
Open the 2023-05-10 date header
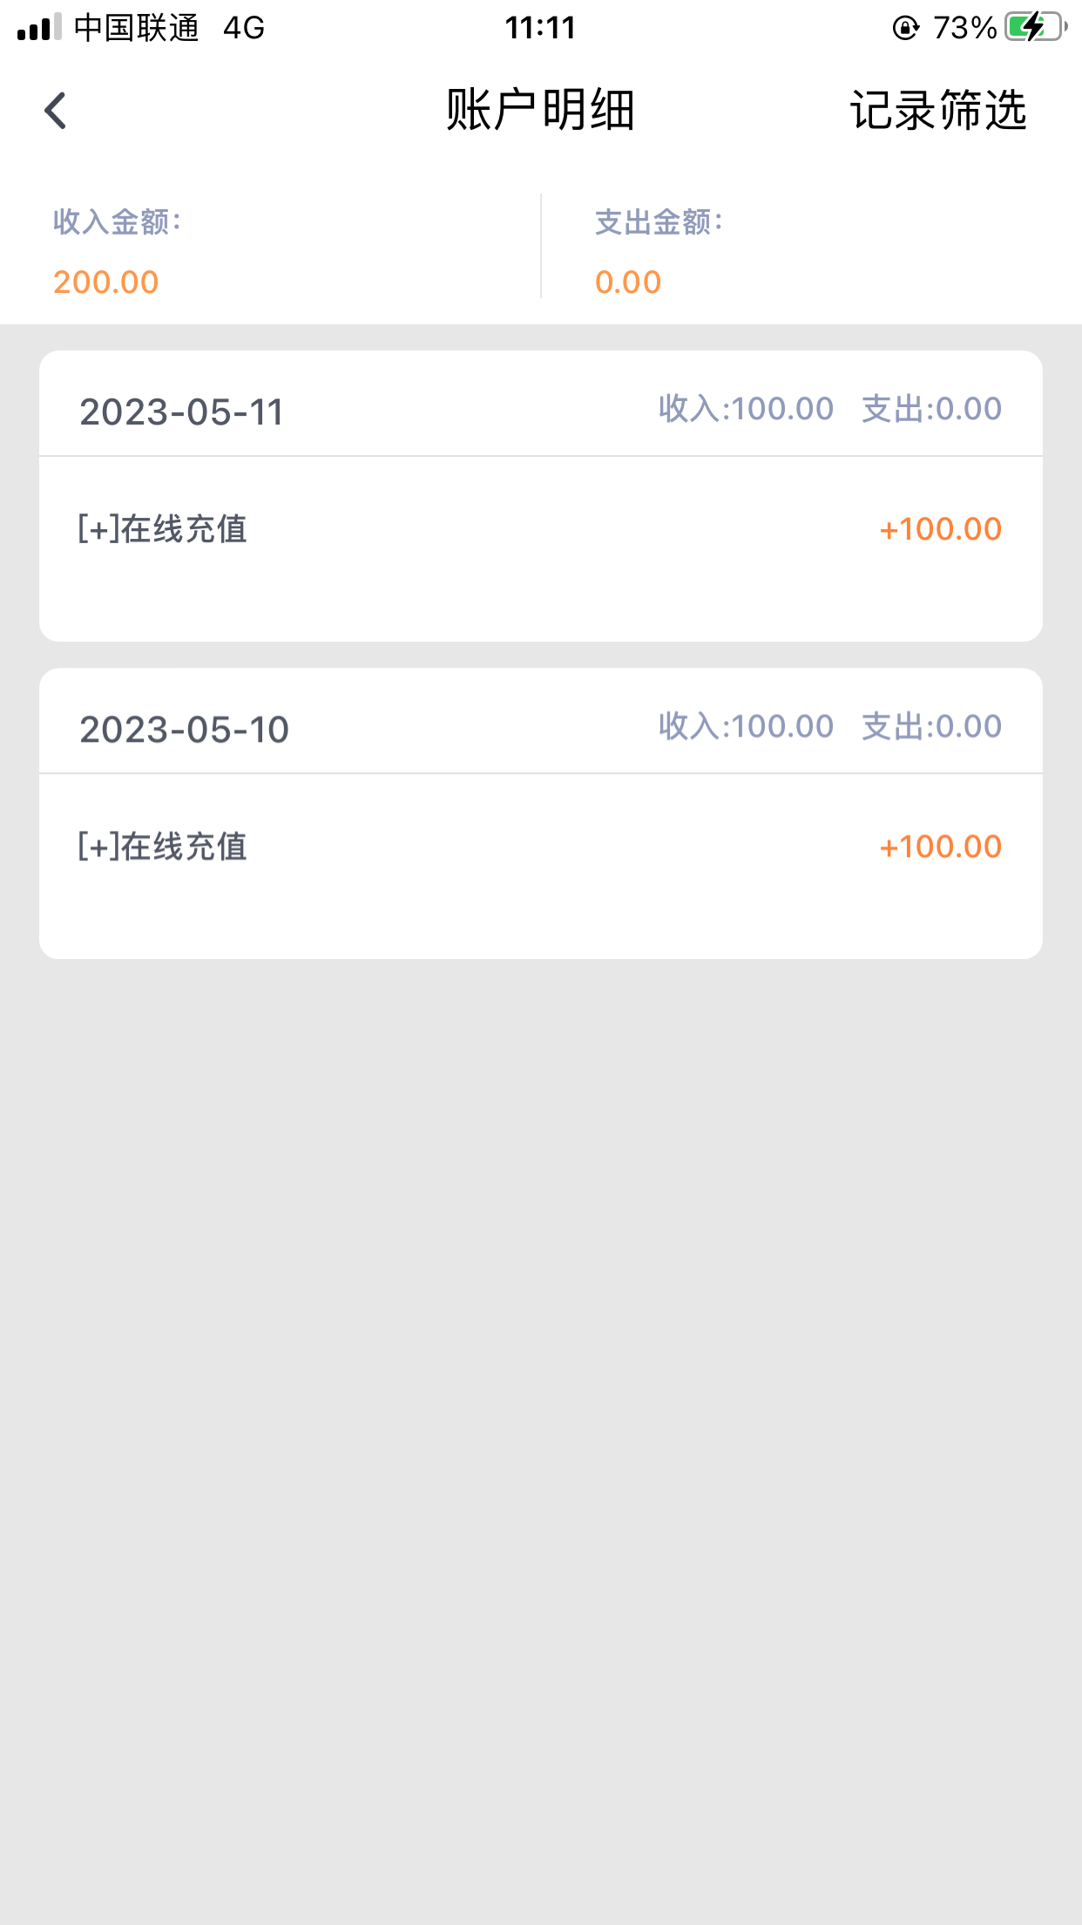[x=184, y=729]
